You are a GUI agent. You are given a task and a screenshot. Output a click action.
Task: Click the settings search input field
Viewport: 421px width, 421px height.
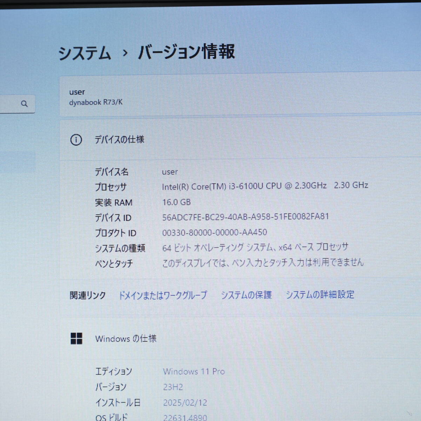click(17, 104)
